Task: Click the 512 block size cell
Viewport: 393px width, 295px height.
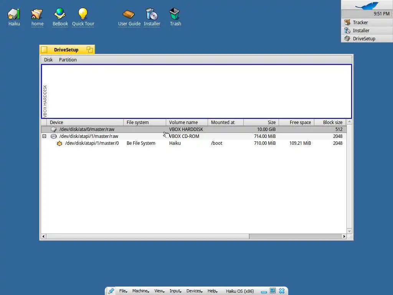Action: [339, 129]
